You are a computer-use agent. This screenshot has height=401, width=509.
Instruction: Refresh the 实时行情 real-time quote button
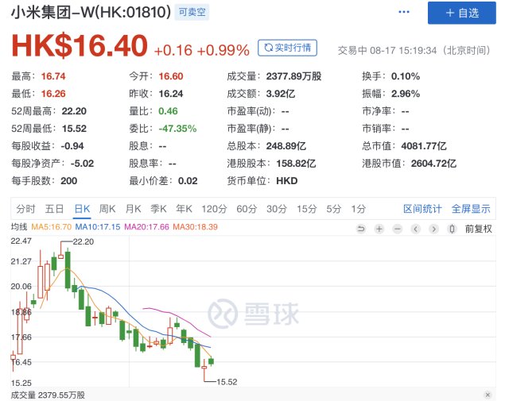287,48
